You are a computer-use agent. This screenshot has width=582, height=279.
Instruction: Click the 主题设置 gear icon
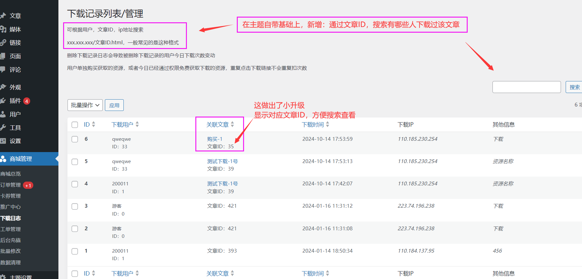(x=3, y=277)
